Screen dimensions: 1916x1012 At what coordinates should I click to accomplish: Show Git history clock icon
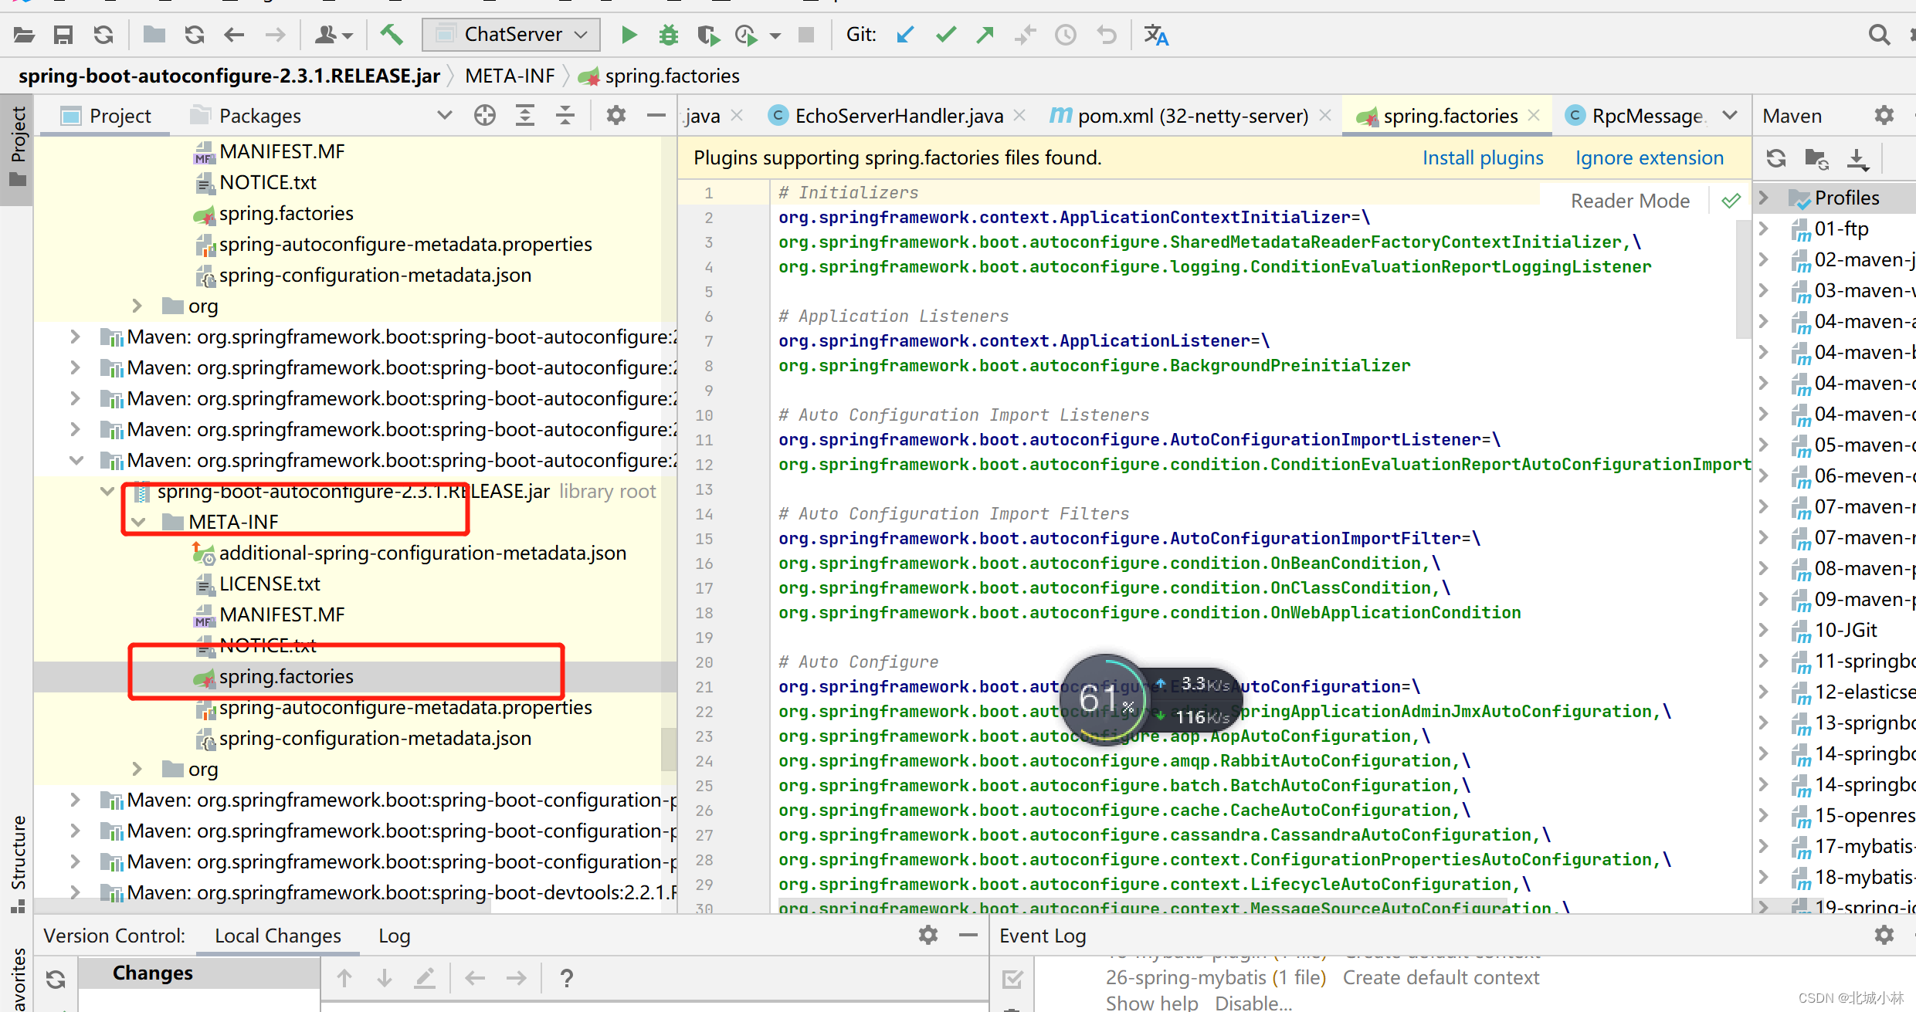pos(1066,35)
